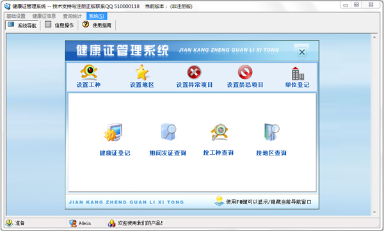Click the 按工种查询 label
384x231 pixels.
[x=218, y=153]
